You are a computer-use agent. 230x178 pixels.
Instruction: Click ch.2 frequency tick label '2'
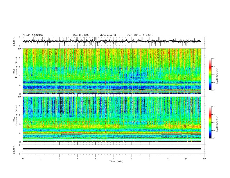pyautogui.click(x=20, y=133)
